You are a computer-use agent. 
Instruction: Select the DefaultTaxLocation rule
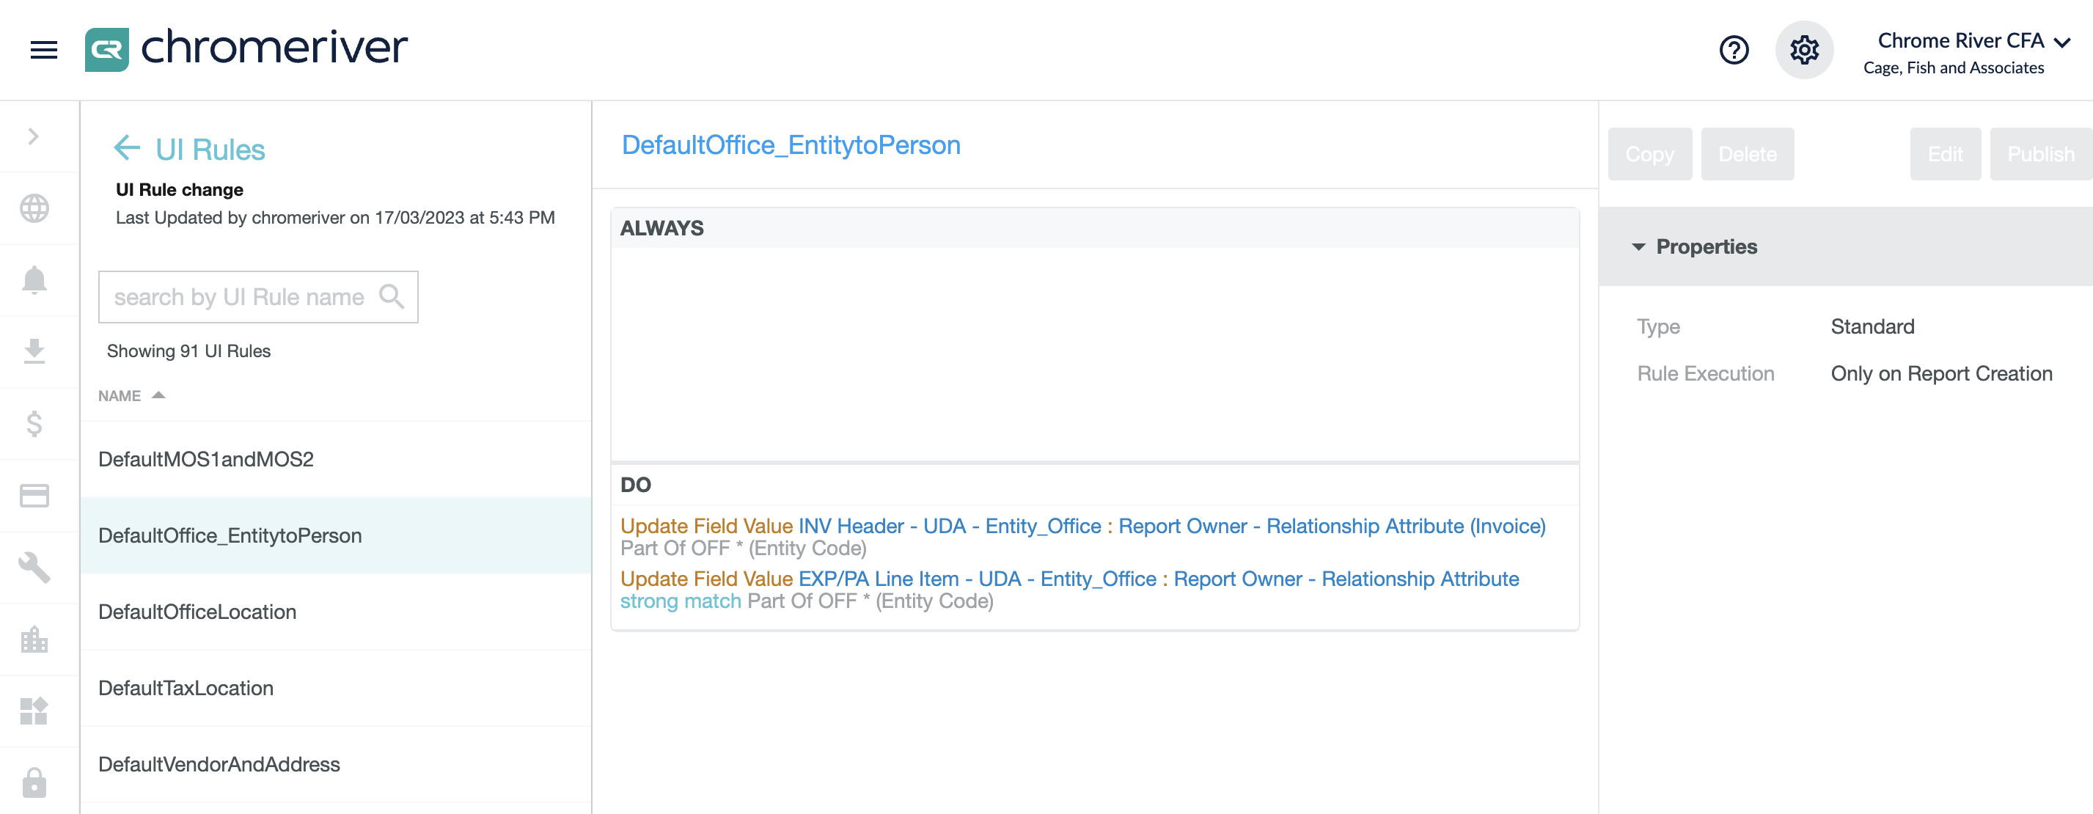pyautogui.click(x=186, y=688)
